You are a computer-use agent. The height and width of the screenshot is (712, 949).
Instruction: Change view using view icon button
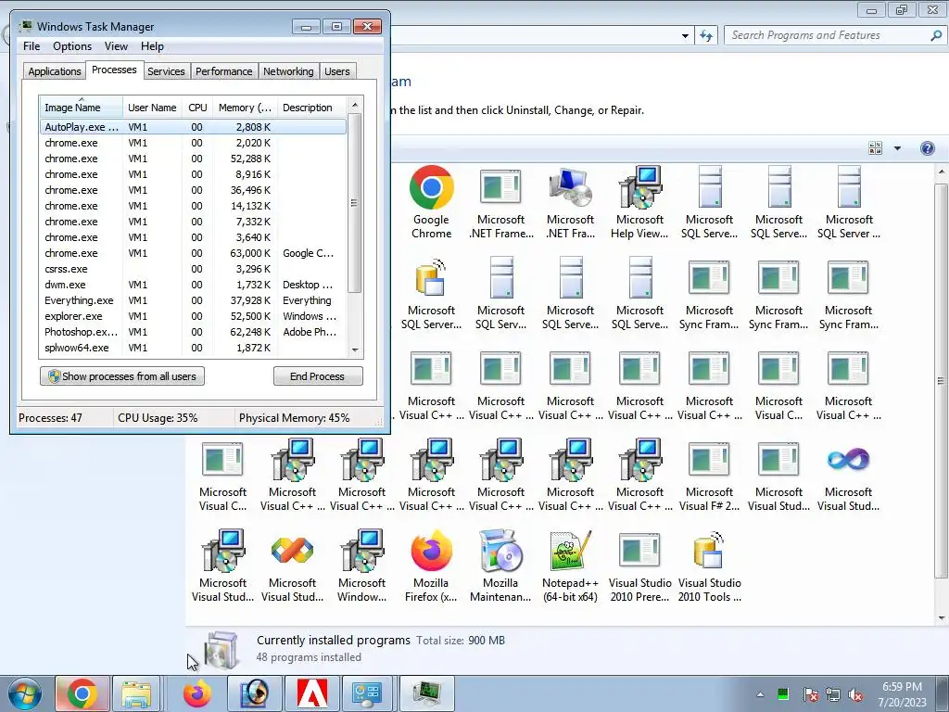click(x=875, y=148)
